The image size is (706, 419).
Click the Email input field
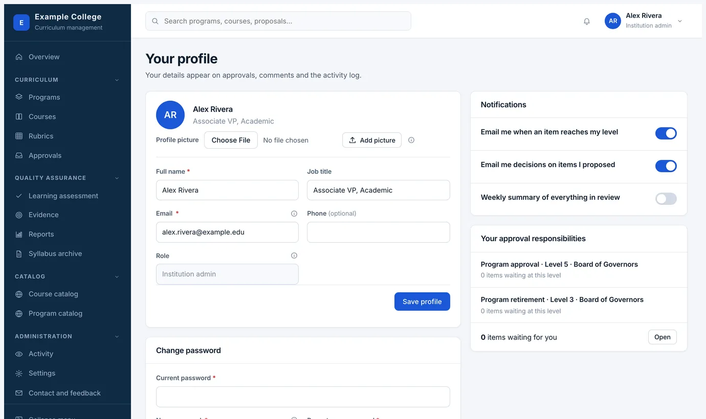click(x=227, y=232)
